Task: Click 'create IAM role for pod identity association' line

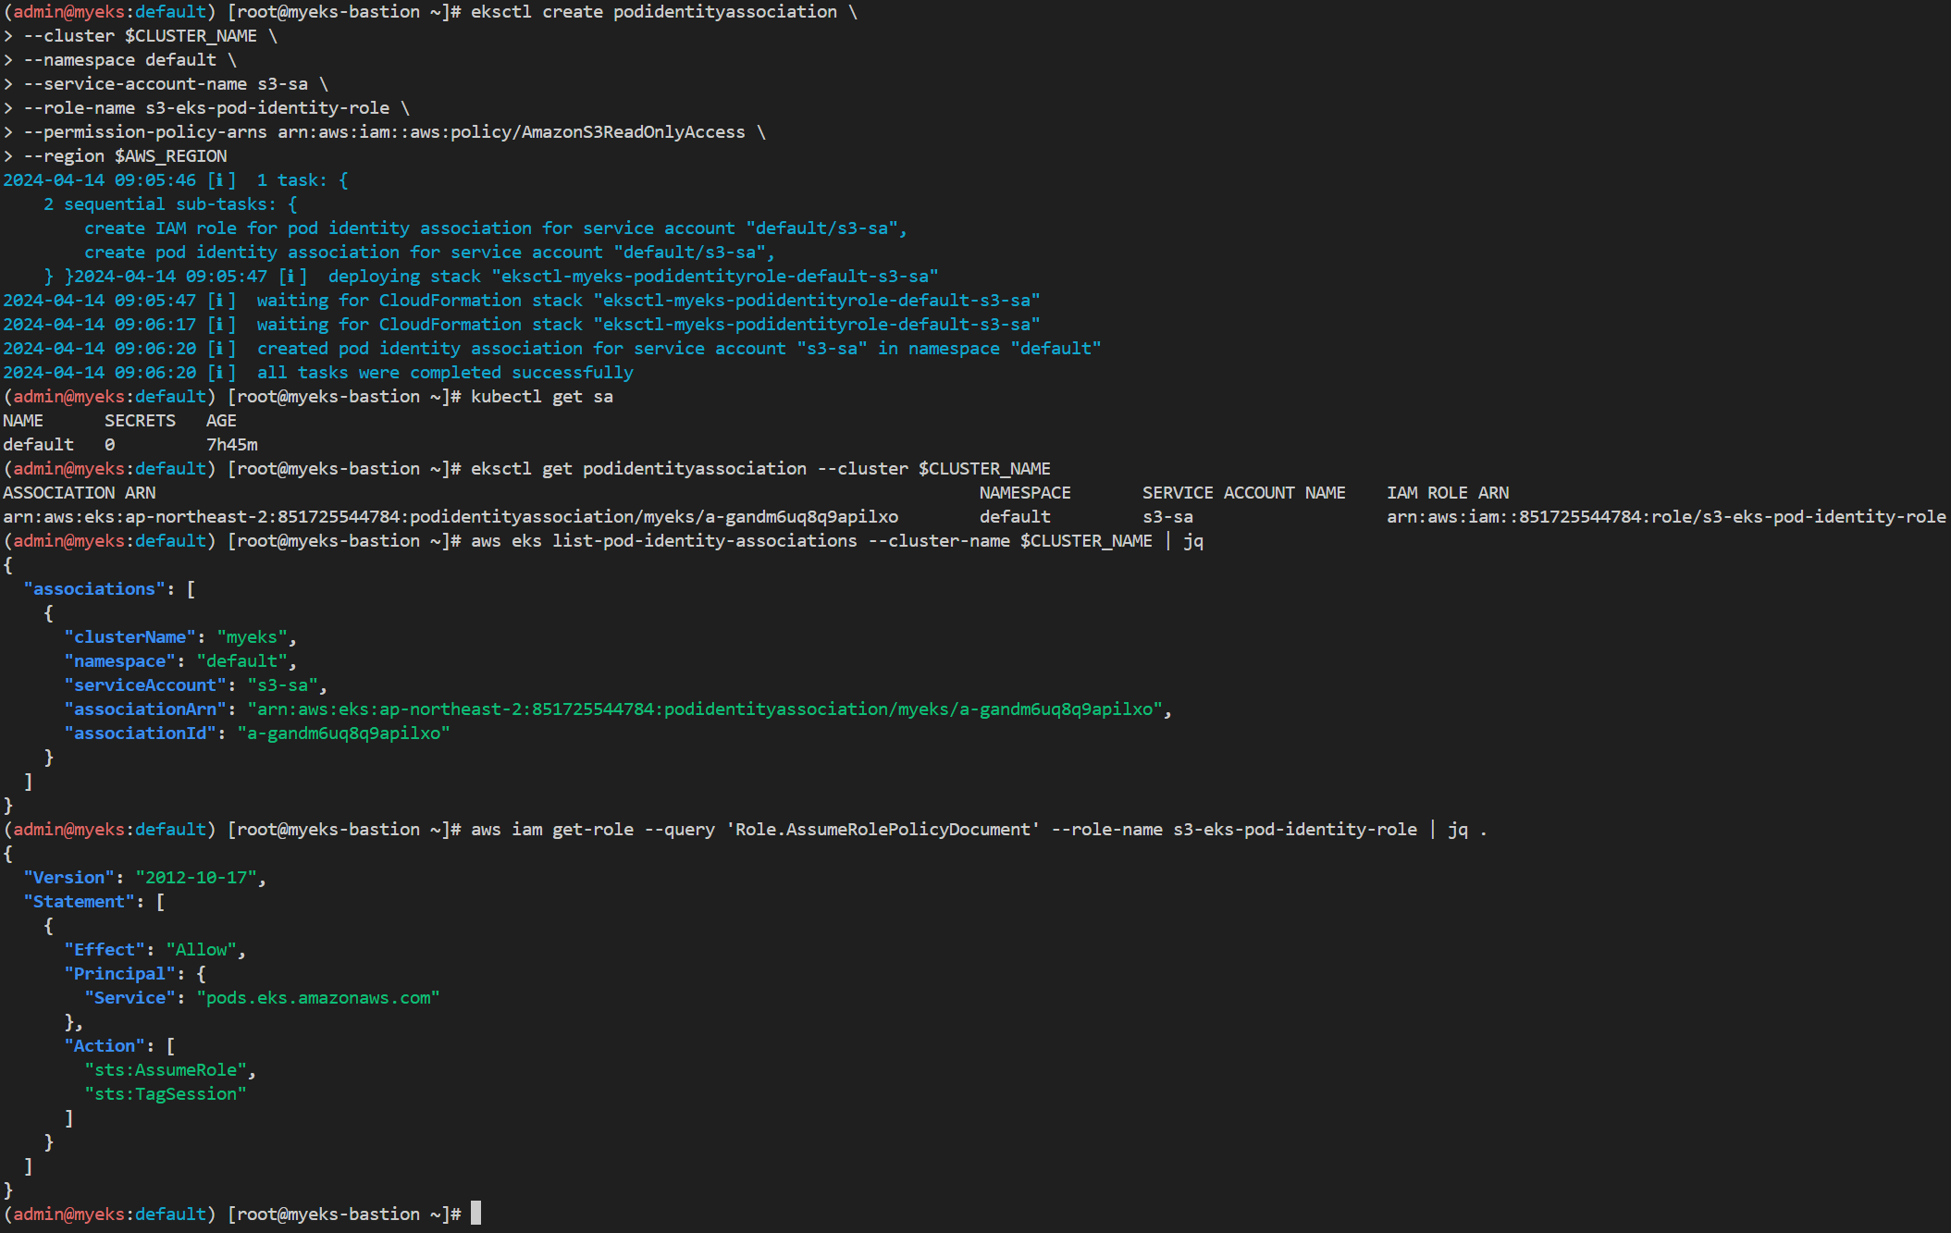Action: click(496, 228)
